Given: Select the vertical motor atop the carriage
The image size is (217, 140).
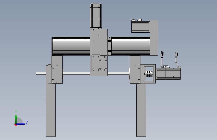Looking at the screenshot, I should pyautogui.click(x=96, y=16).
